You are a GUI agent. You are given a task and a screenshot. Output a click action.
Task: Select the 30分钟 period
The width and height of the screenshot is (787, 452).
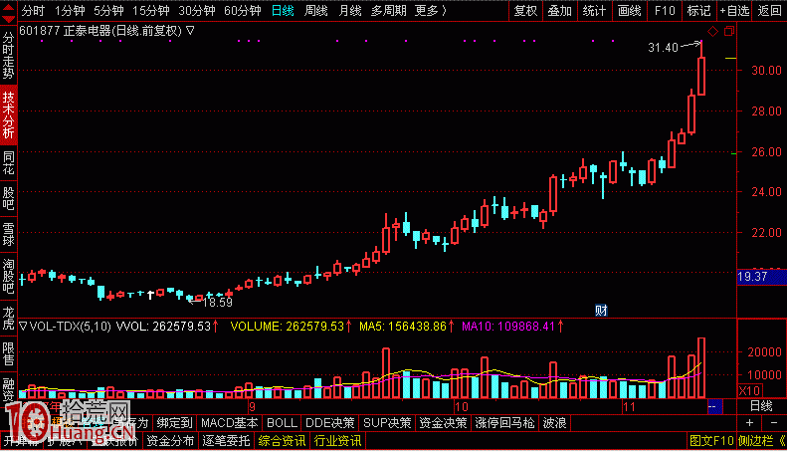point(197,11)
